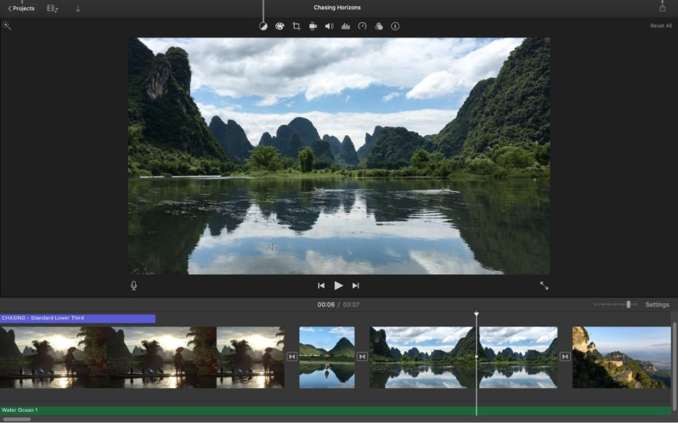Open the media import browser icon

pos(52,9)
